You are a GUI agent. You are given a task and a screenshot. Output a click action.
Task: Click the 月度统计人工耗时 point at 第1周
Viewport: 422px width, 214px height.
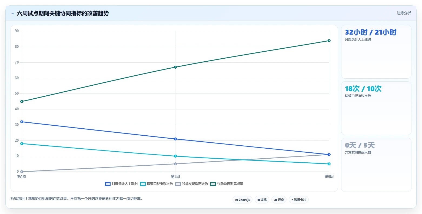click(22, 122)
